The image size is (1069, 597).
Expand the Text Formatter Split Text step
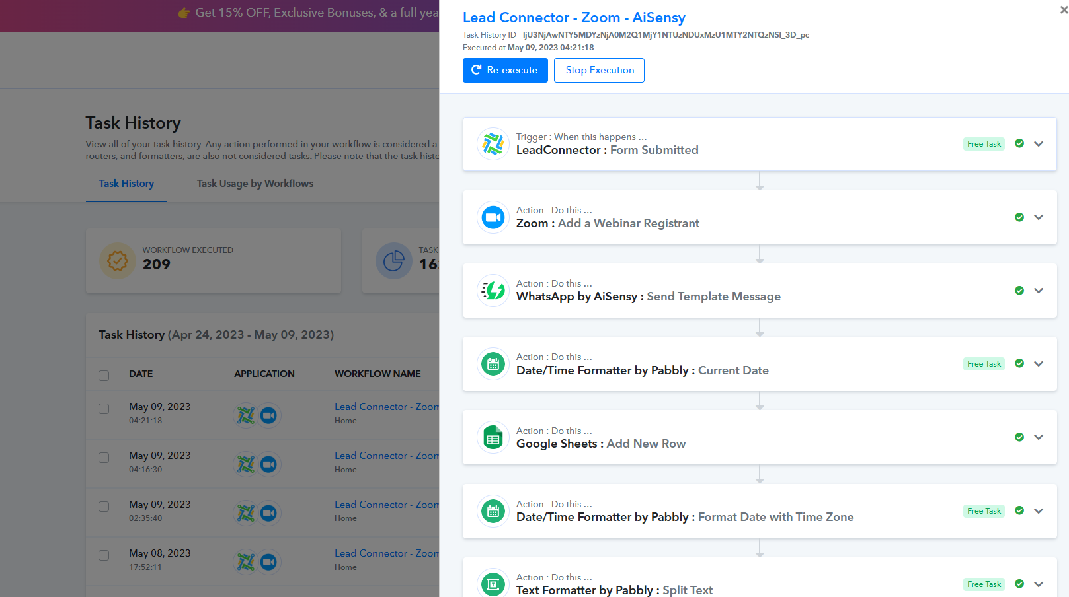(1039, 584)
